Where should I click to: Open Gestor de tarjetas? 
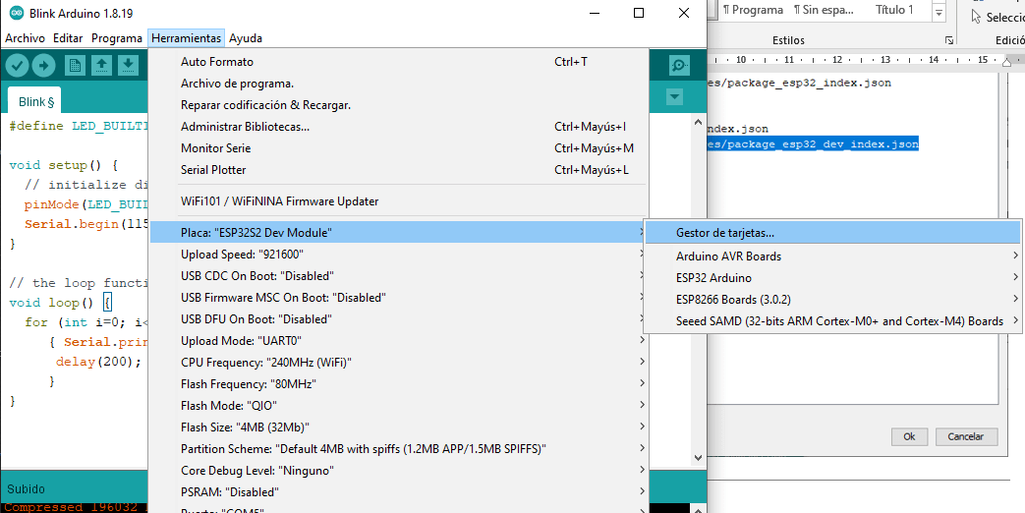[x=832, y=233]
